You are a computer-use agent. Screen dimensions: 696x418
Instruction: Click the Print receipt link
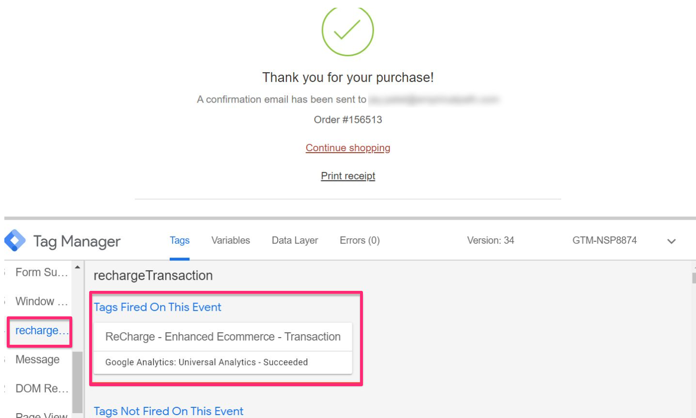348,176
